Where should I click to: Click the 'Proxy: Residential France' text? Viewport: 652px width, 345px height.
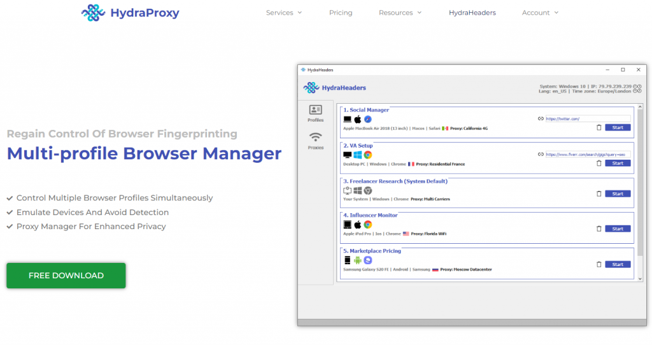(x=441, y=164)
